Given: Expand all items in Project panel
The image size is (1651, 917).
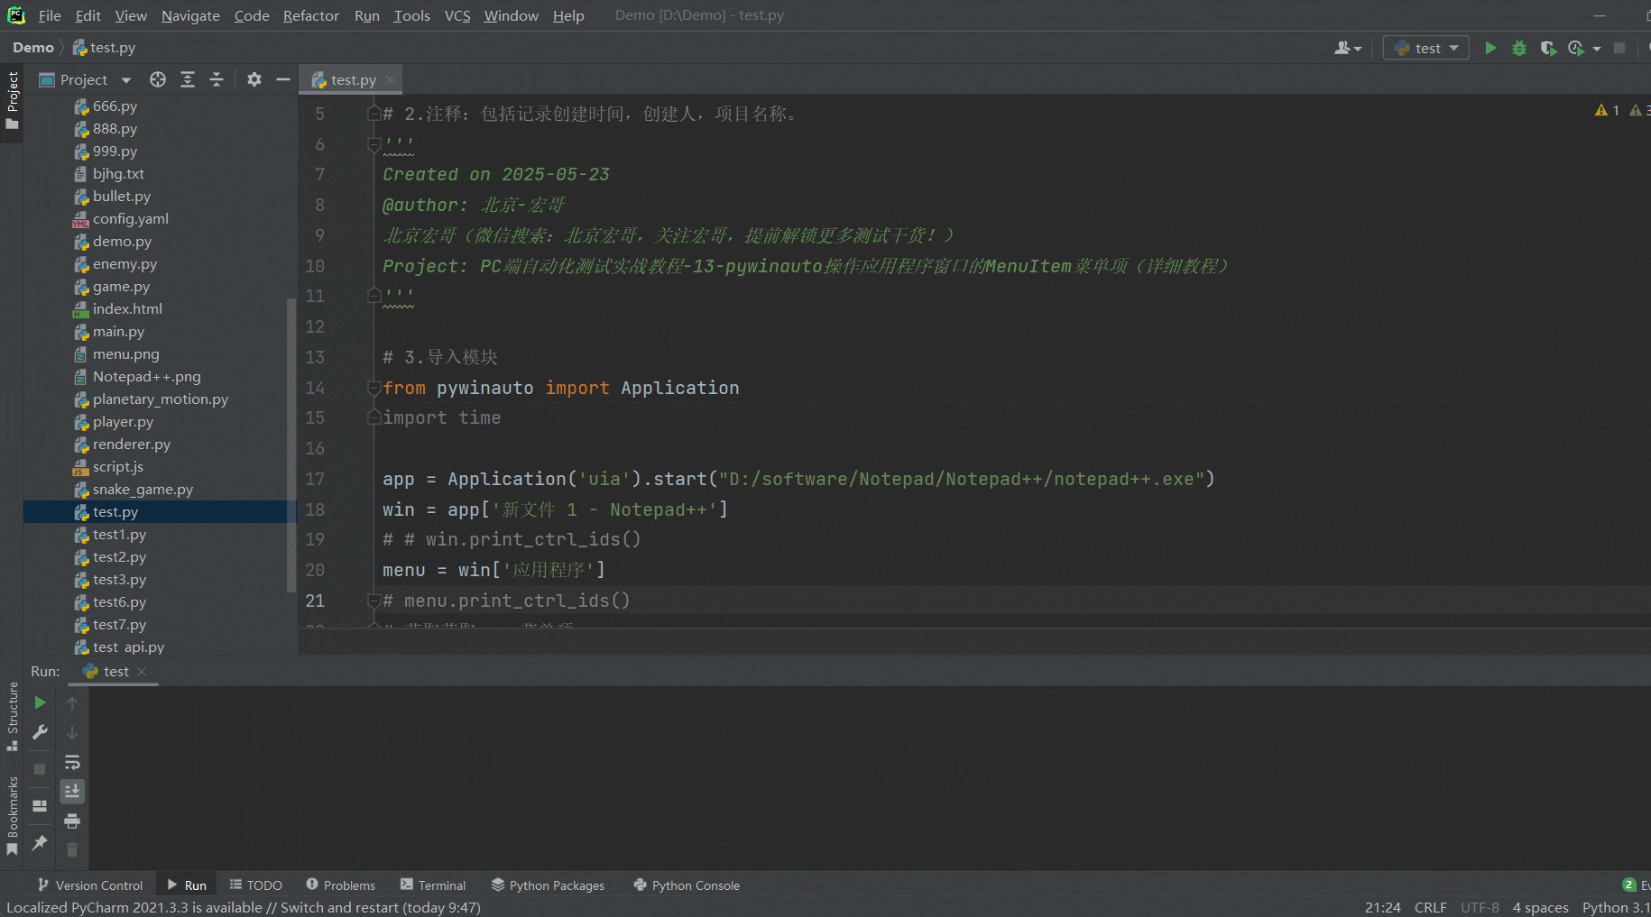Looking at the screenshot, I should click(188, 79).
